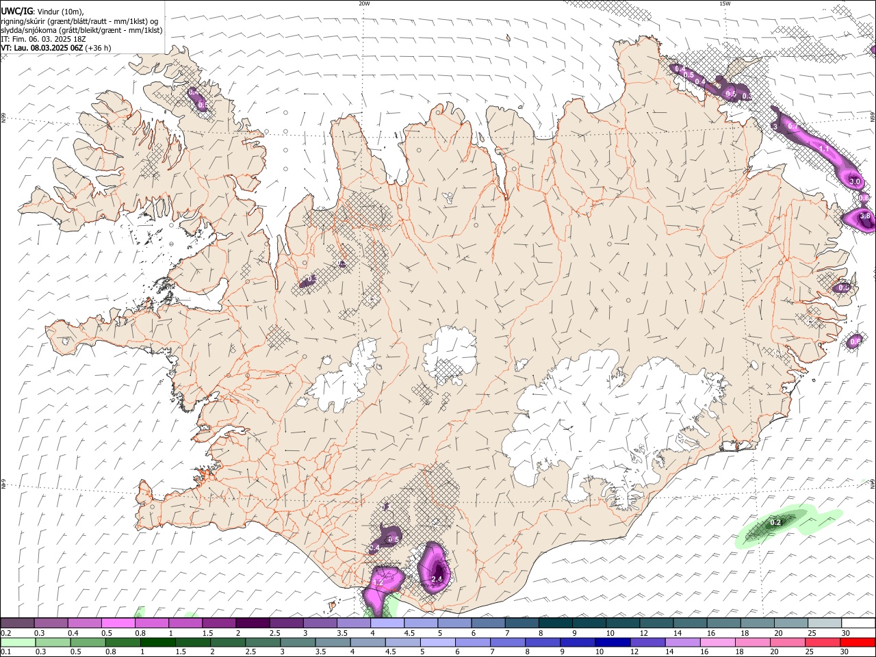The width and height of the screenshot is (876, 657).
Task: Click the "15W" longitude label
Action: tap(725, 3)
